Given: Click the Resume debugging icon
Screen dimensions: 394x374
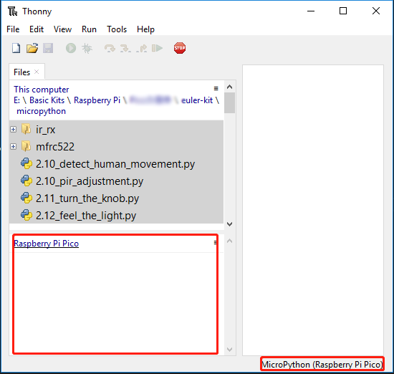Looking at the screenshot, I should coord(158,48).
